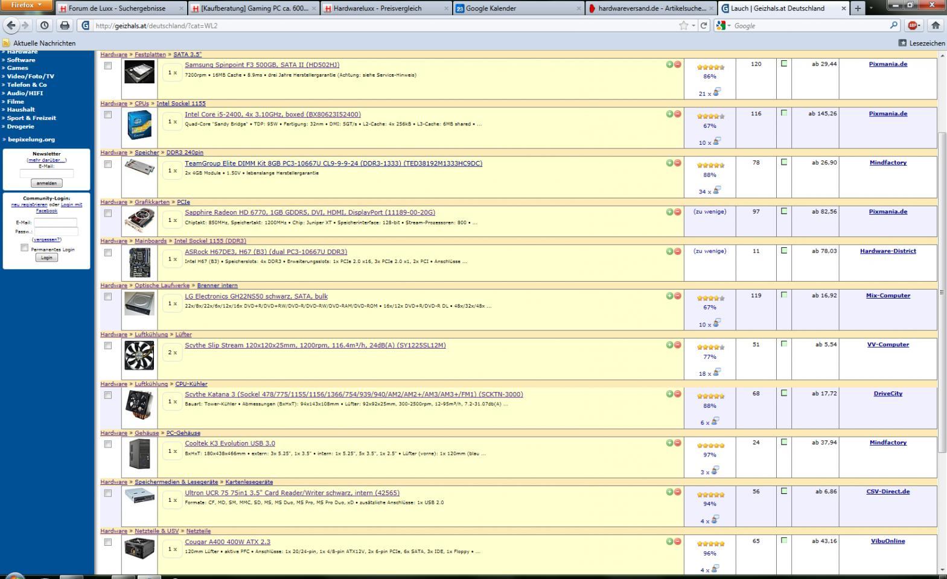The height and width of the screenshot is (579, 947).
Task: Click green plus icon for Cooltek K3 Evolution
Action: coord(669,443)
